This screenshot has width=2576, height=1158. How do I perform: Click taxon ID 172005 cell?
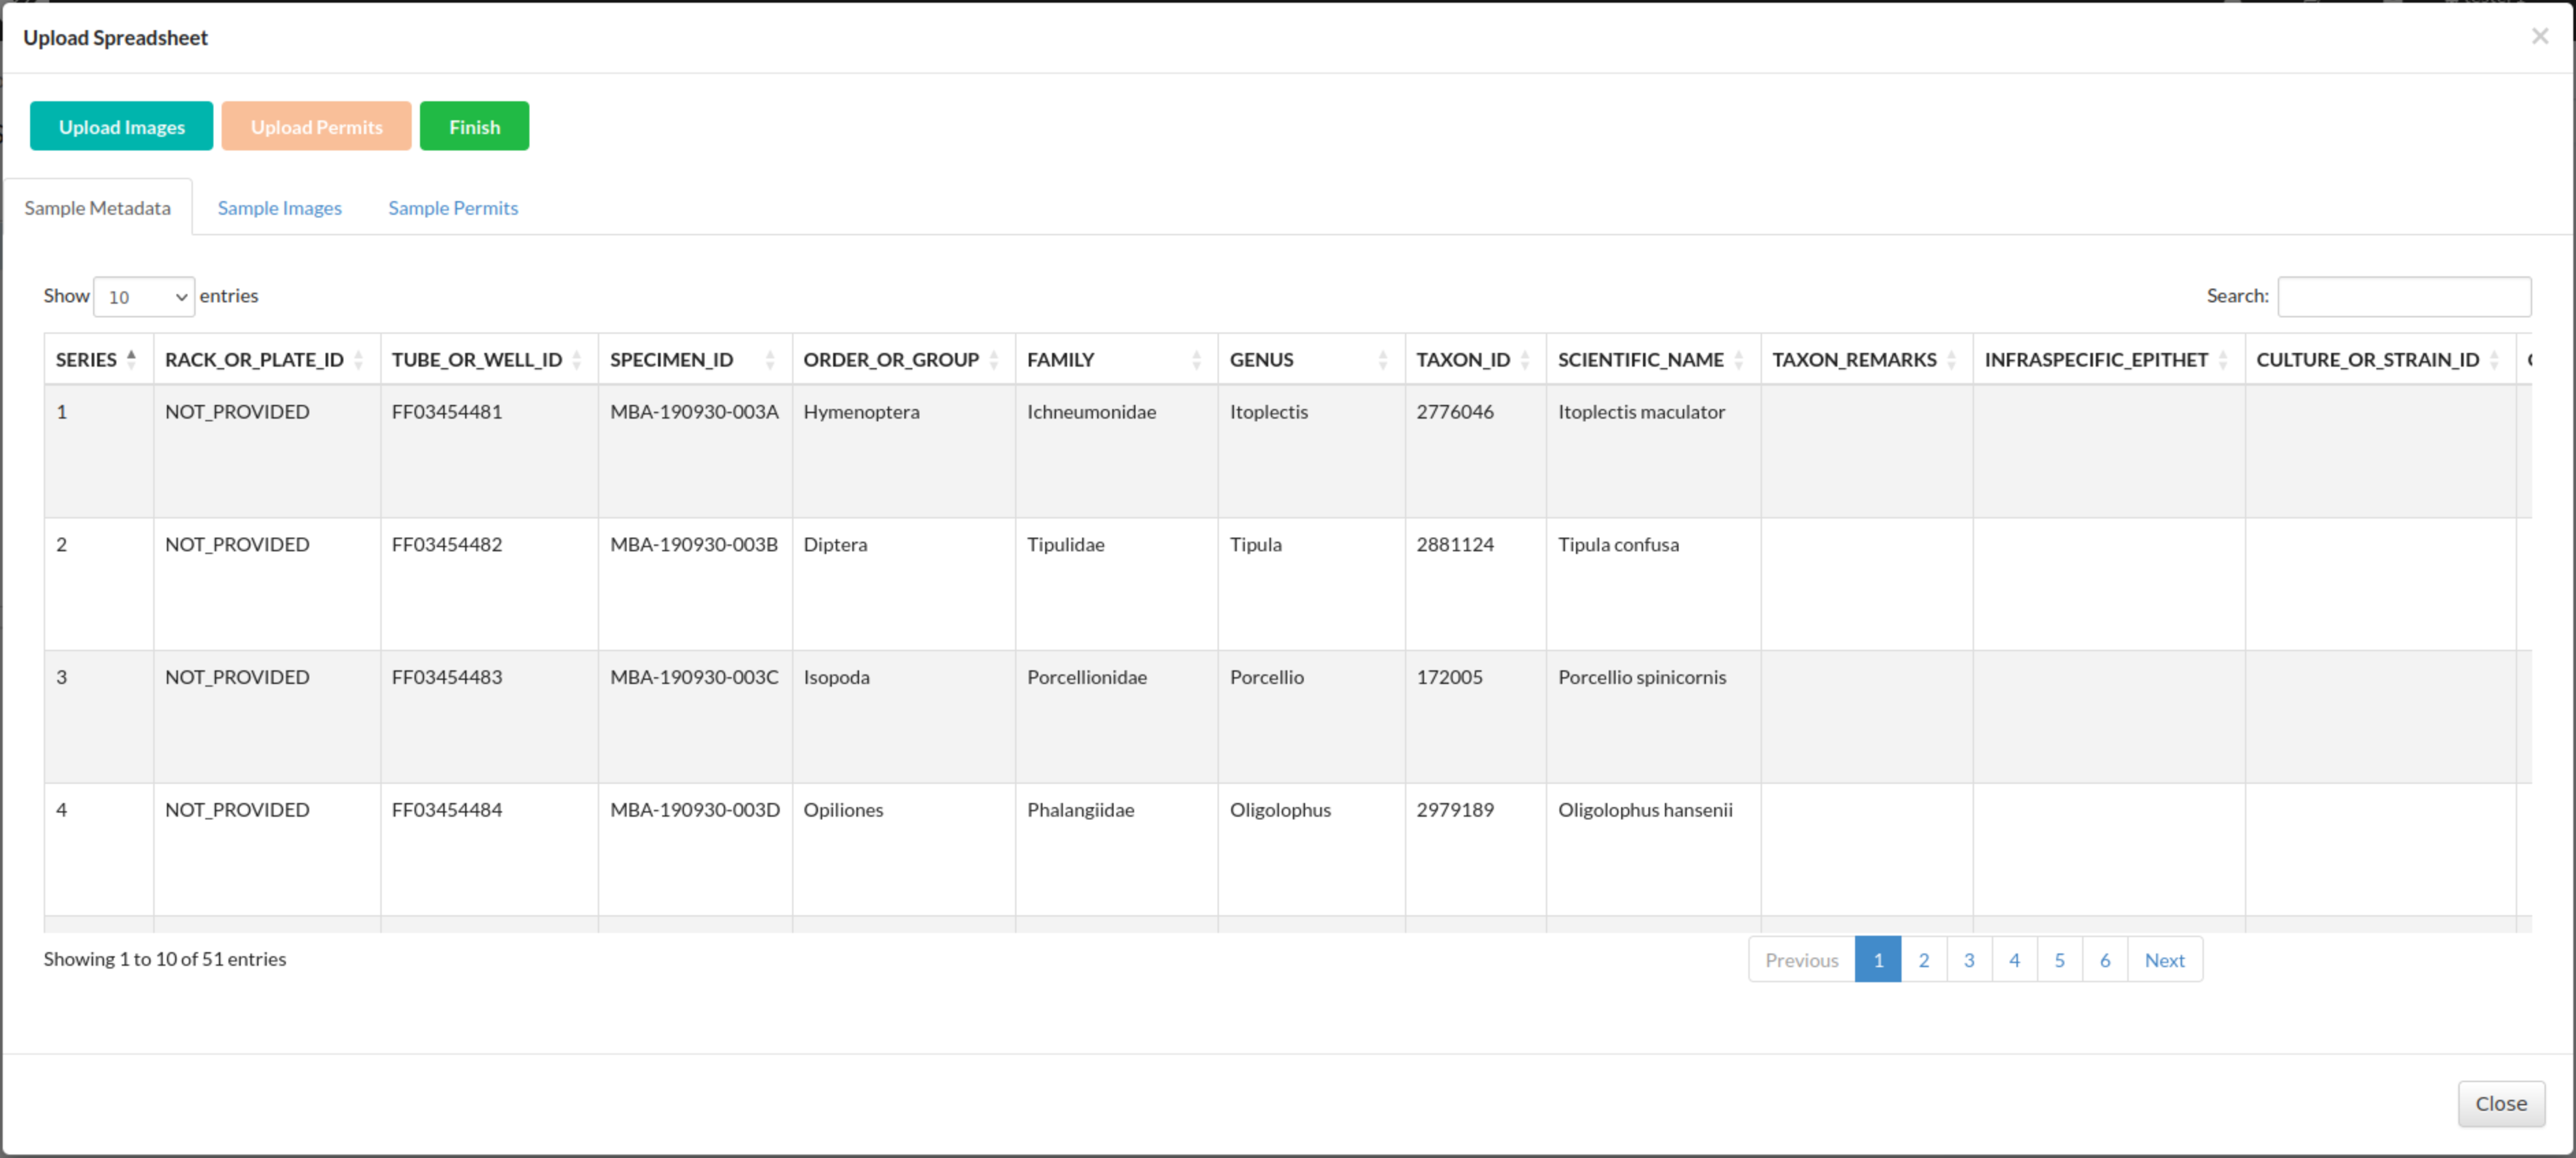pyautogui.click(x=1475, y=717)
